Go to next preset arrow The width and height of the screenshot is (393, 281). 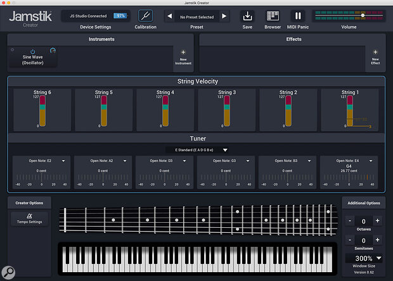click(x=224, y=16)
